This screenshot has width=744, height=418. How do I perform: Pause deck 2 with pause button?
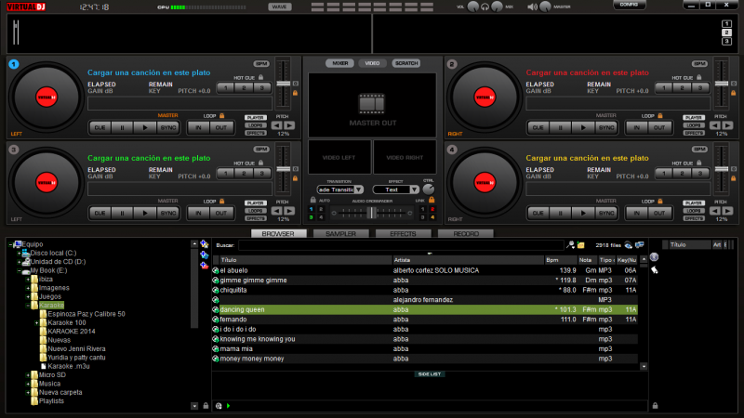point(561,127)
